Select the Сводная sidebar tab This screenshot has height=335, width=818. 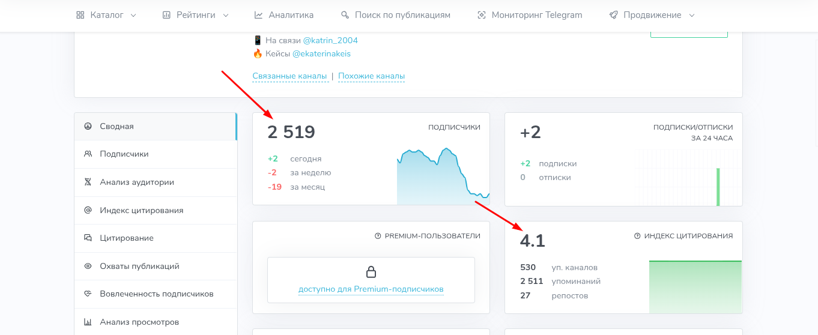pyautogui.click(x=156, y=126)
